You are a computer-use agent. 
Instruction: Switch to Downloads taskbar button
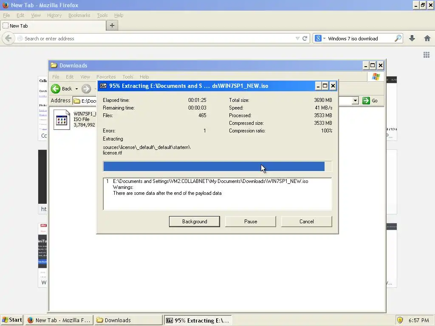tap(128, 320)
